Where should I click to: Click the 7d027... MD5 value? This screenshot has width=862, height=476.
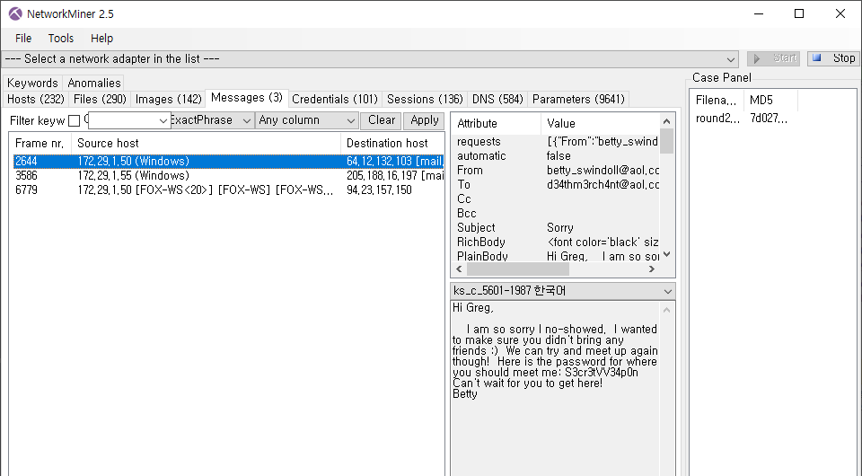tap(769, 119)
